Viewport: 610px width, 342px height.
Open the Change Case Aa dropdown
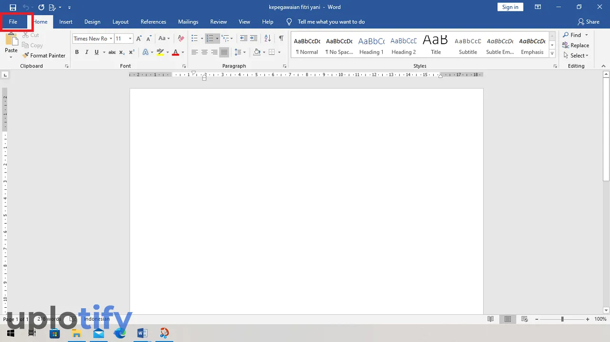[x=164, y=39]
